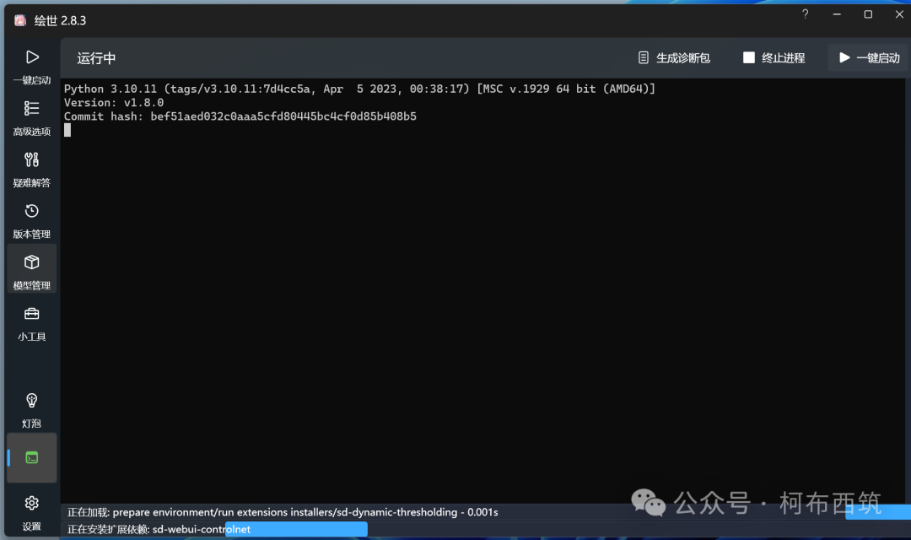Click the 正在加载 prepare environment status line
The image size is (911, 540).
(283, 512)
